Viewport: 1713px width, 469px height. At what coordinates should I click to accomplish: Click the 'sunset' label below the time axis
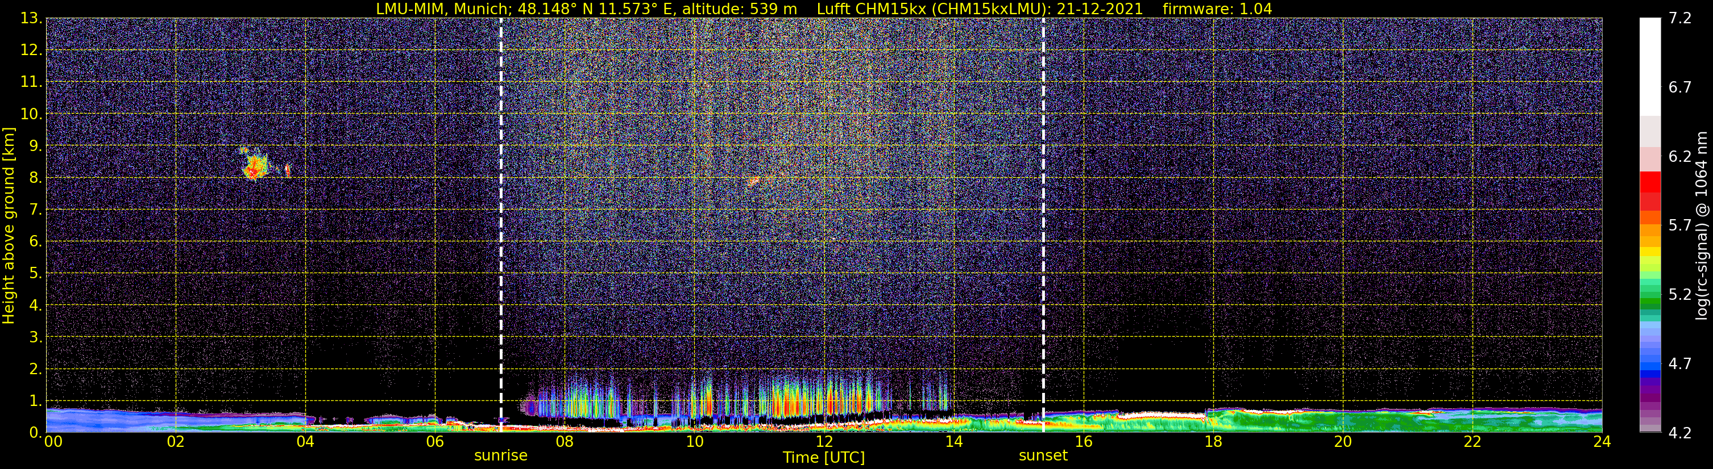[1043, 456]
